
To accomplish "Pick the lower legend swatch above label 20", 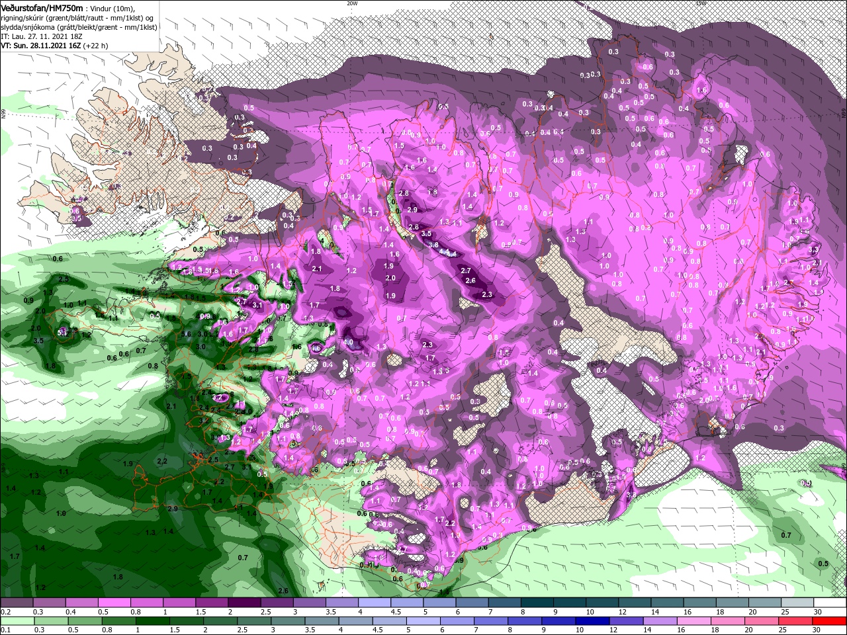I will pyautogui.click(x=761, y=621).
